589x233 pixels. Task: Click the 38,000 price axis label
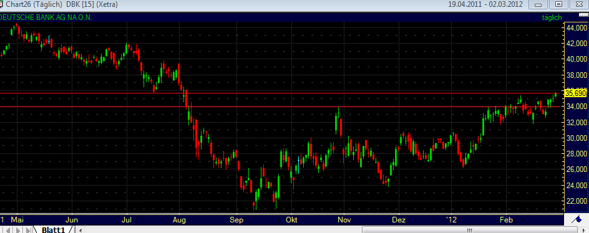(577, 75)
